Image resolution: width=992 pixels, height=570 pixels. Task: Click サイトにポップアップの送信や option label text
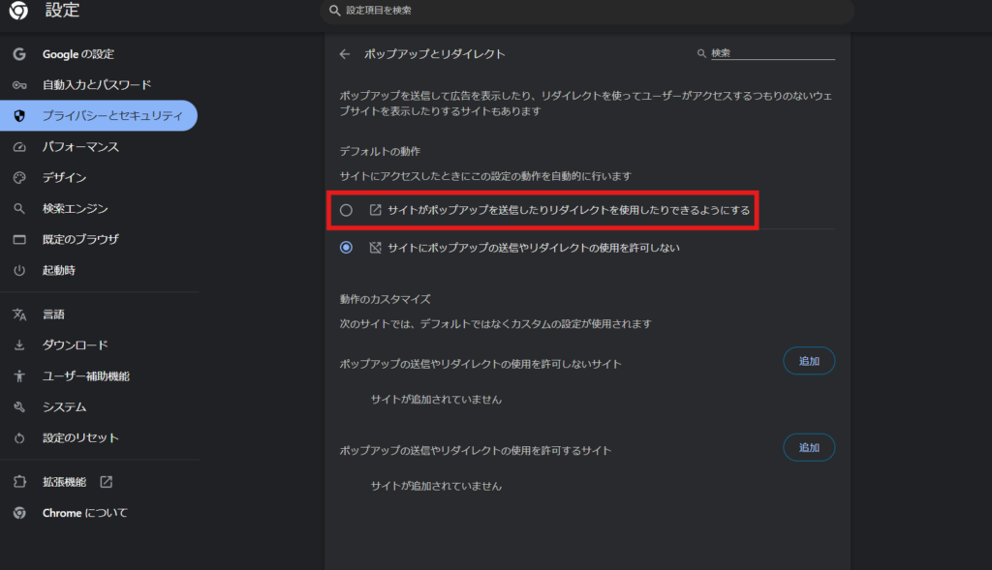[534, 248]
